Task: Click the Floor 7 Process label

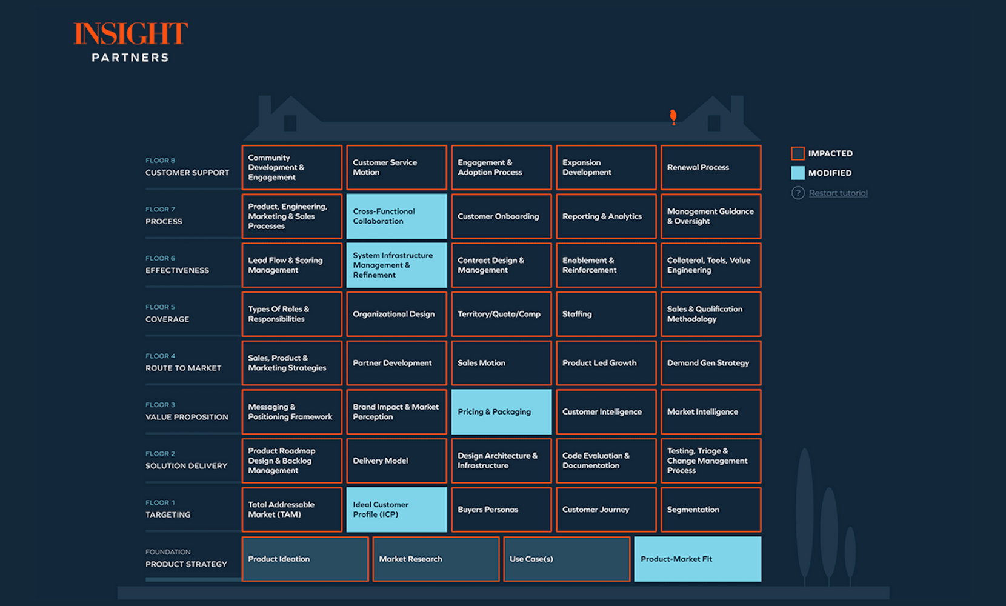Action: 164,216
